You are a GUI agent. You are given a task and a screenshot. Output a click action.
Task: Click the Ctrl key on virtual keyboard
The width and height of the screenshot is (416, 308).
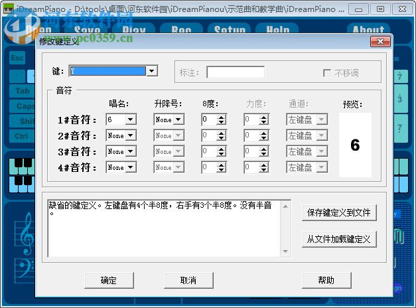[x=22, y=136]
